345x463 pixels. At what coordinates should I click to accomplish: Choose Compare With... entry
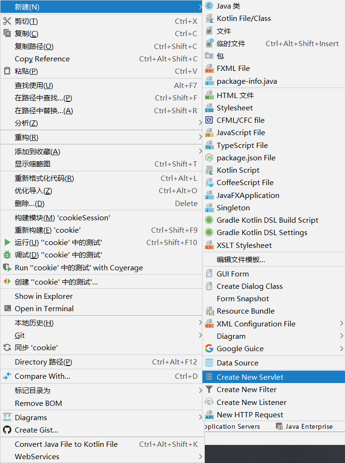coord(101,376)
